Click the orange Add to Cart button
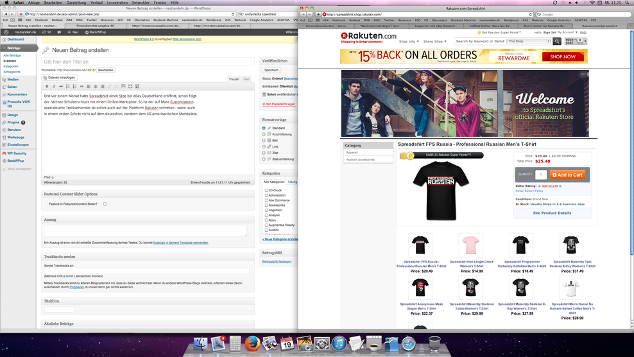This screenshot has width=634, height=357. click(568, 175)
